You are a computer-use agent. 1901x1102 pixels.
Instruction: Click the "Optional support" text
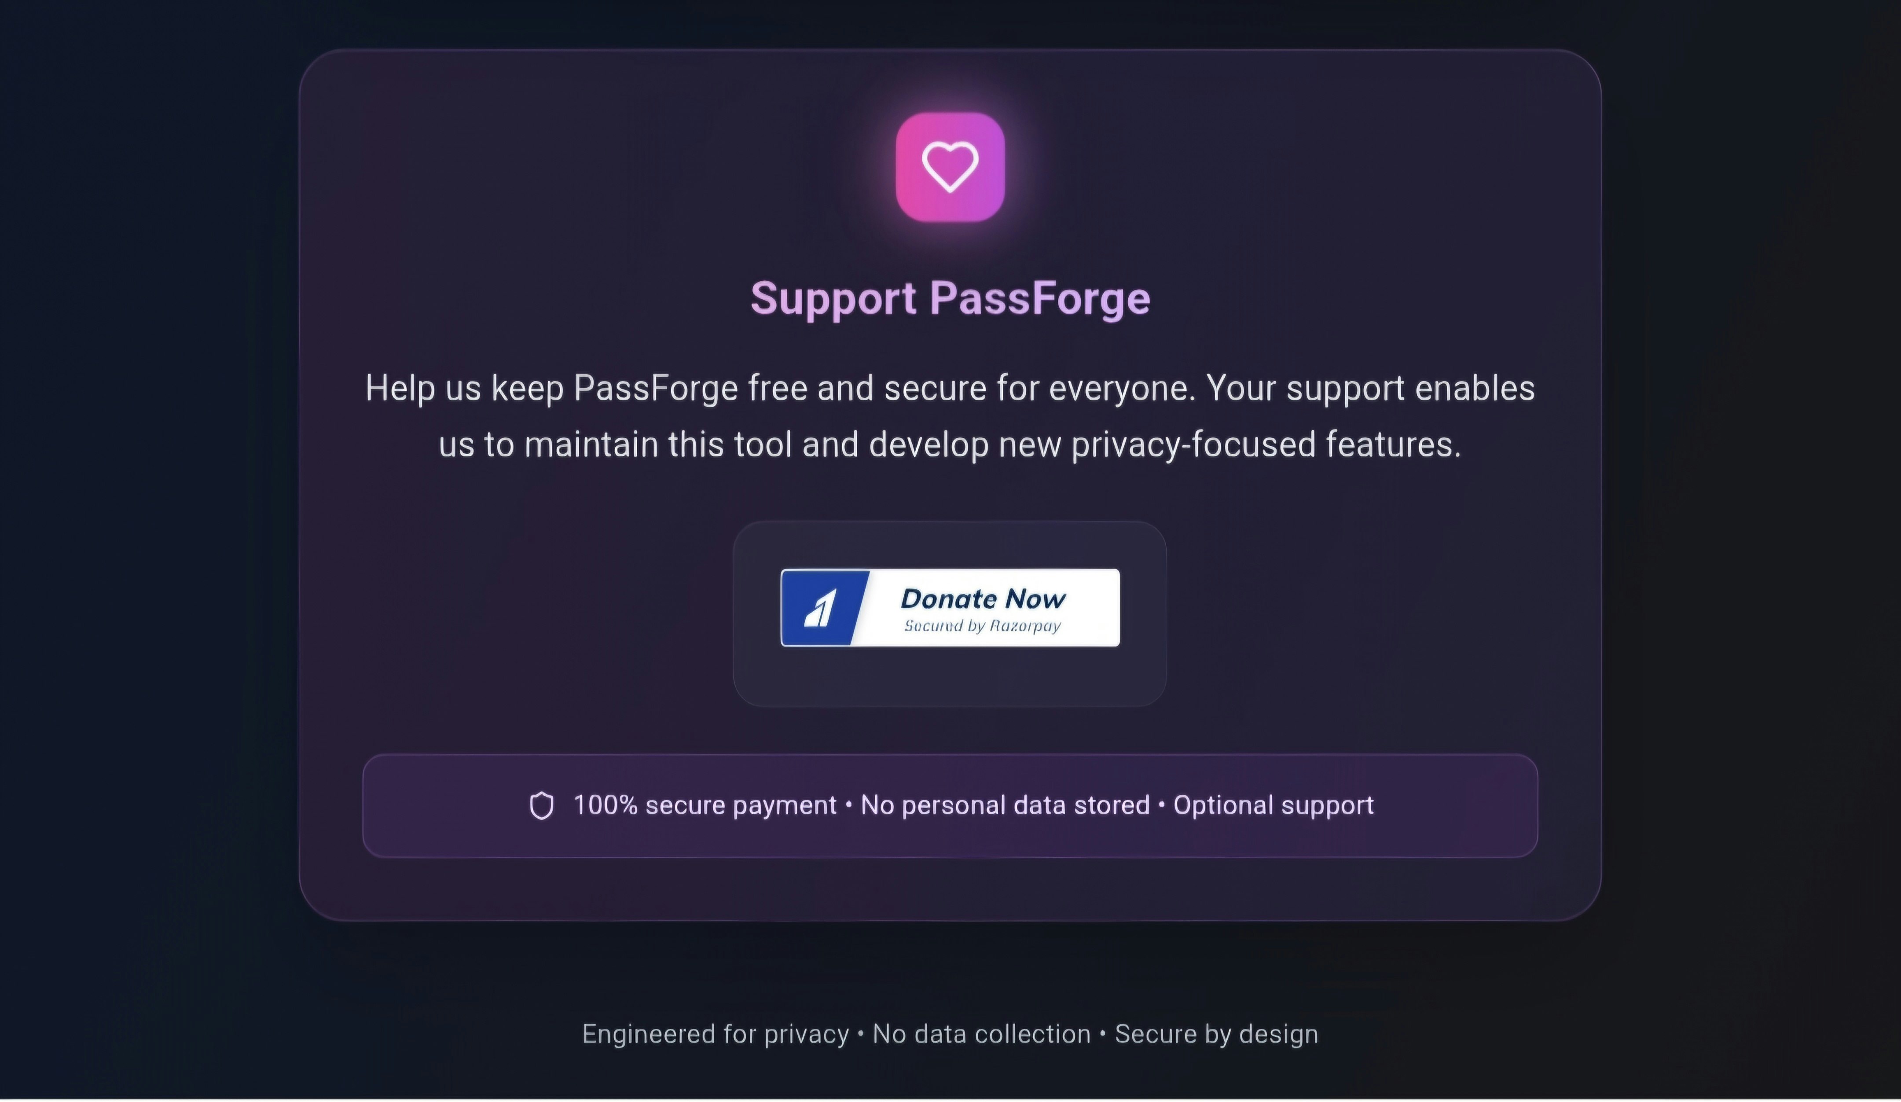[x=1273, y=805]
